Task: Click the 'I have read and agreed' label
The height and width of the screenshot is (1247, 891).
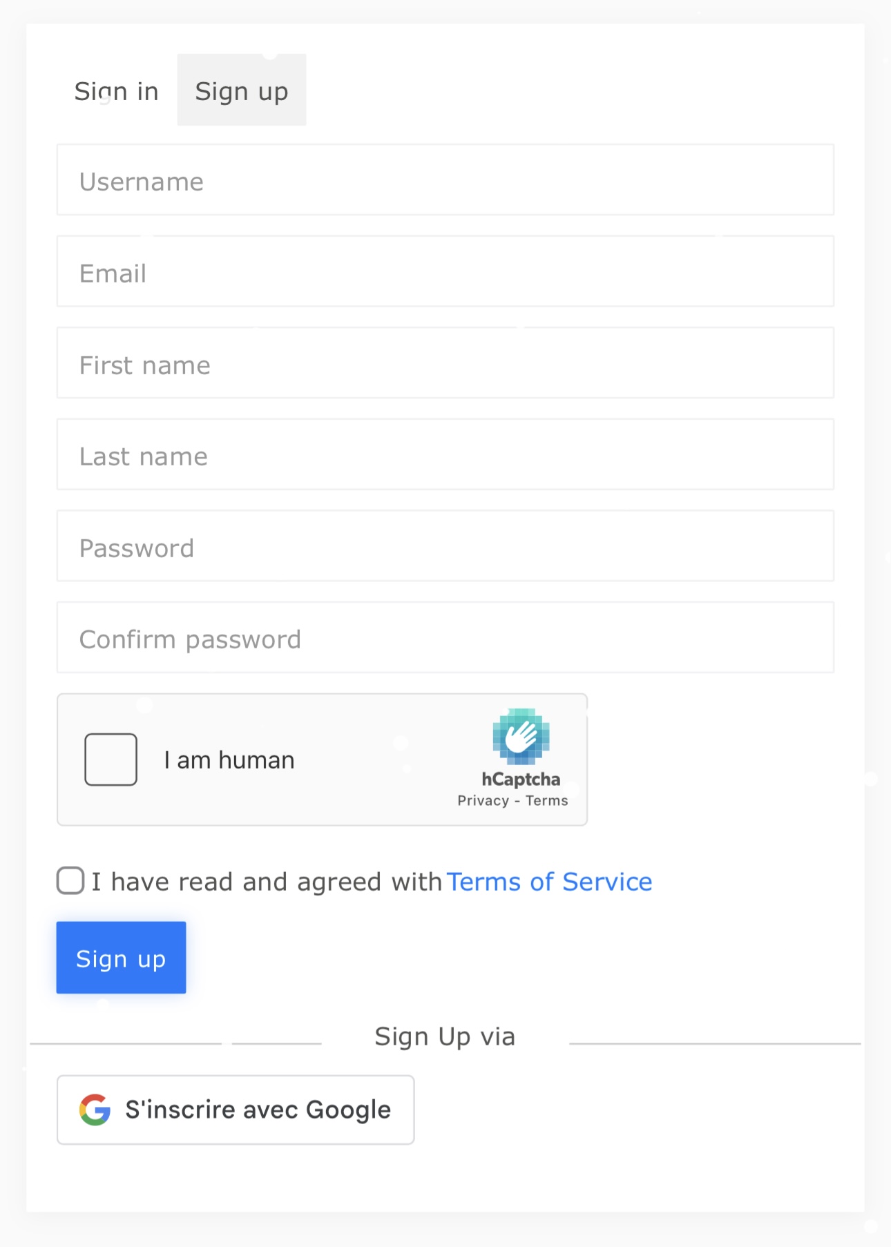Action: (267, 882)
